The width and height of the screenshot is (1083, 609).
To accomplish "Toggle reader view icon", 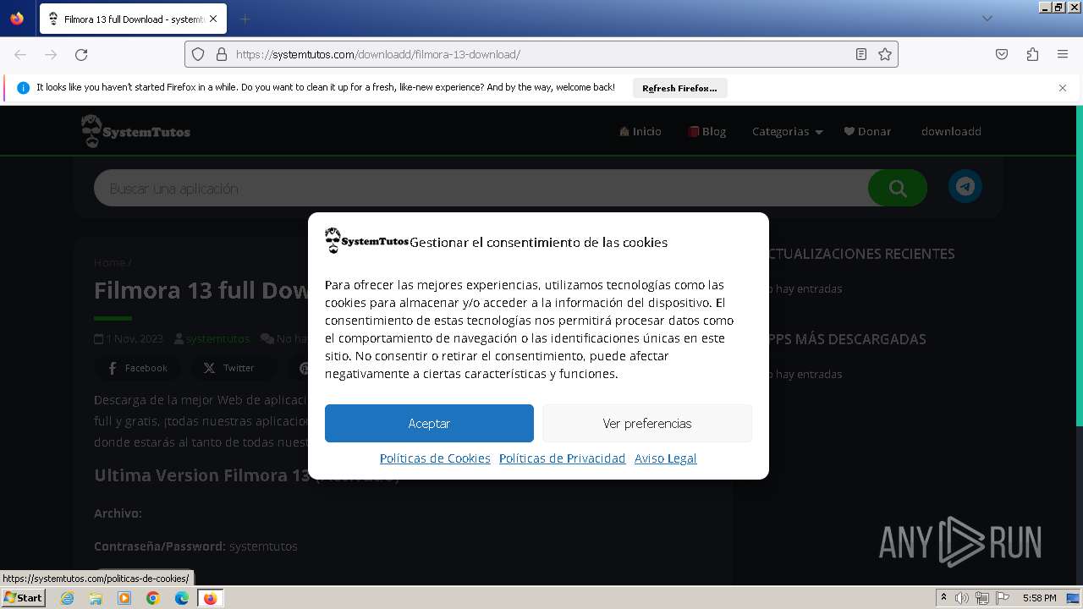I will (x=861, y=54).
